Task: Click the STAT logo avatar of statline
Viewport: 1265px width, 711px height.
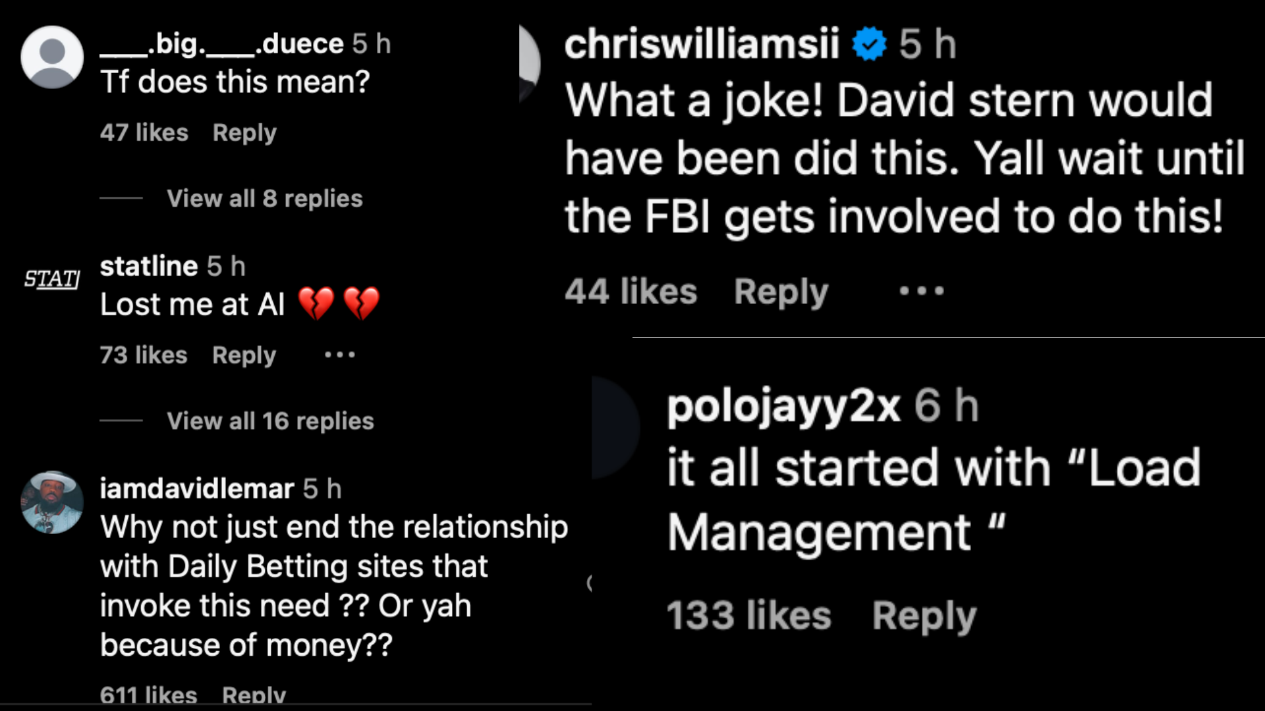Action: click(x=52, y=279)
